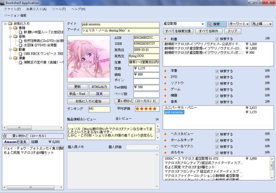Toggle 検索する checkbox for ゲーム
Image resolution: width=276 pixels, height=193 pixels.
pyautogui.click(x=217, y=90)
